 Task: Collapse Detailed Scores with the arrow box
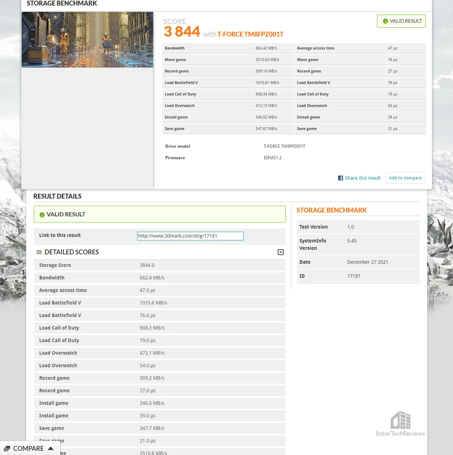point(280,252)
